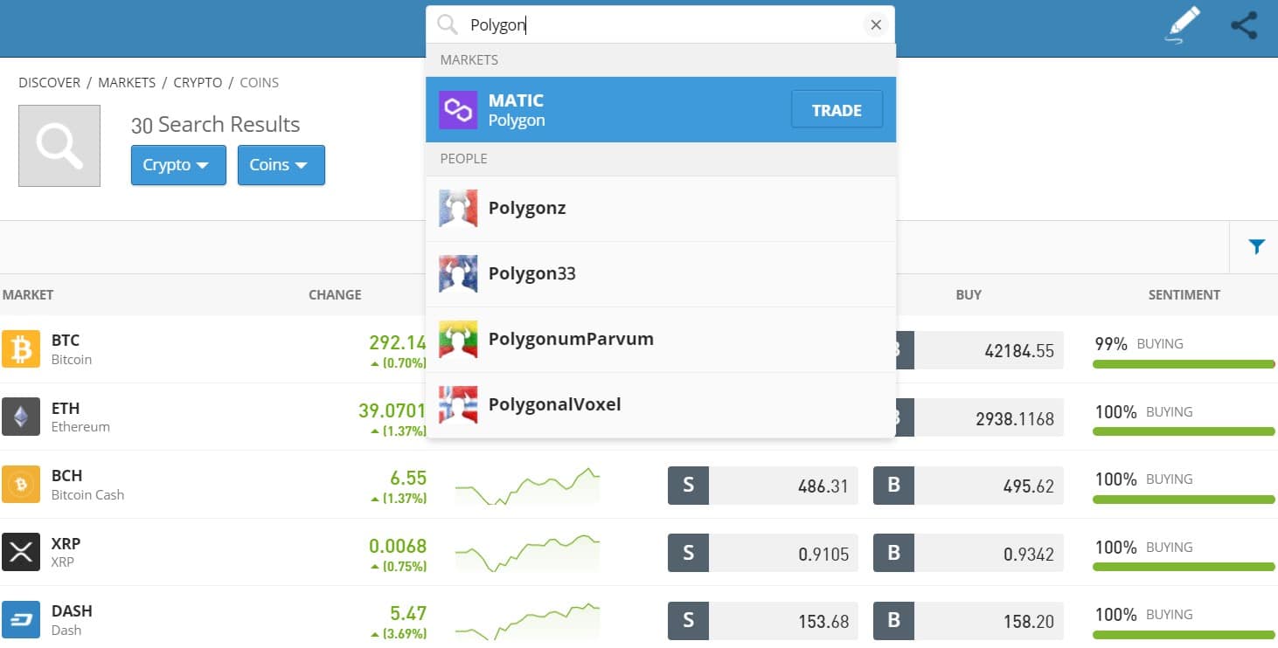Select PolygonumParvum from people results
This screenshot has height=648, width=1278.
(661, 340)
